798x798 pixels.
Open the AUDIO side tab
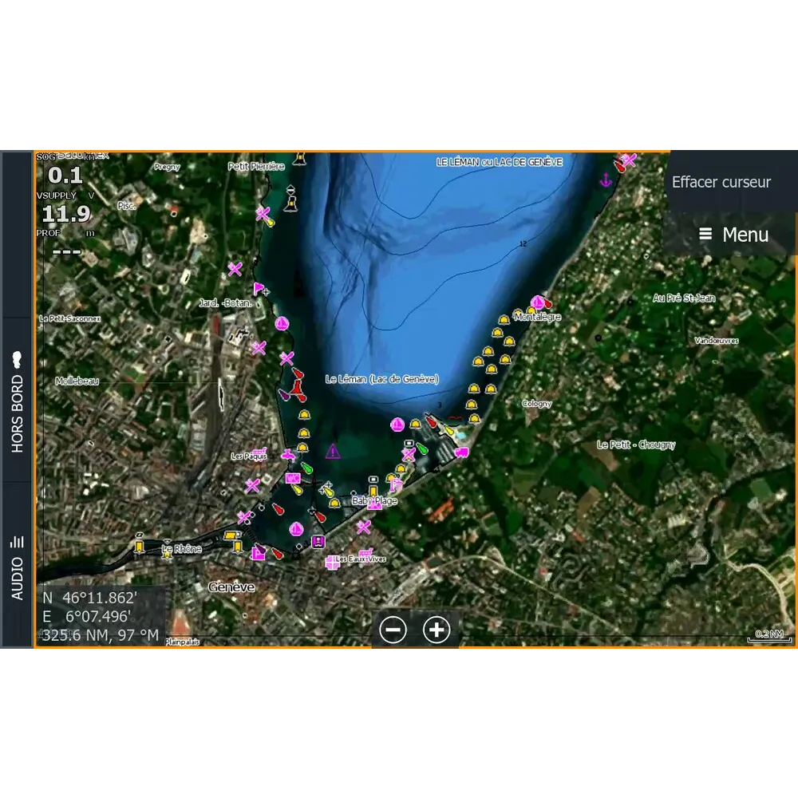tap(17, 567)
